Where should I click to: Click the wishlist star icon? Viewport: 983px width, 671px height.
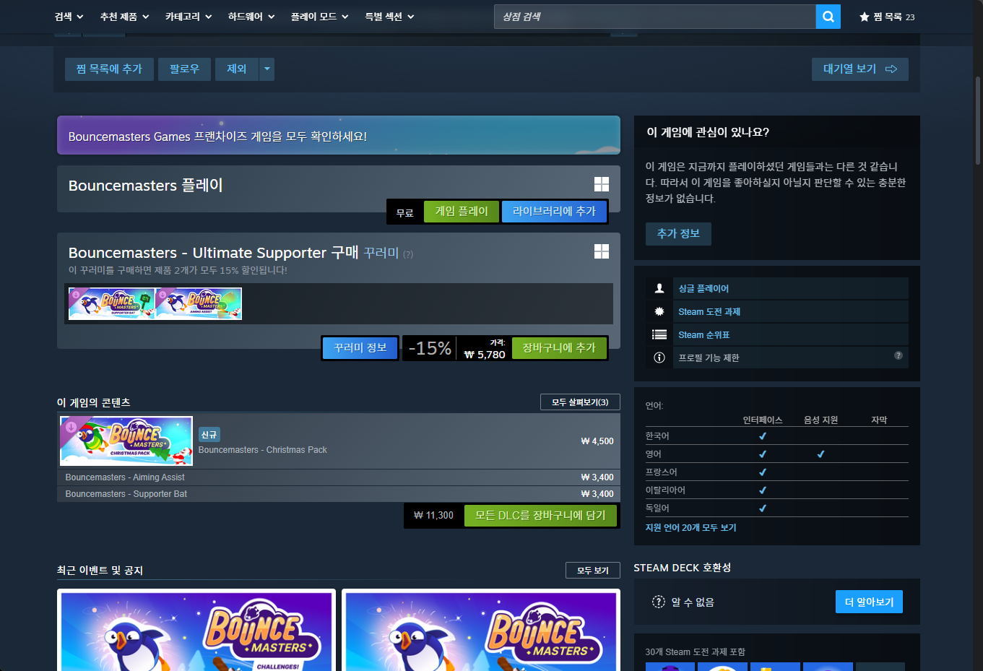point(864,17)
